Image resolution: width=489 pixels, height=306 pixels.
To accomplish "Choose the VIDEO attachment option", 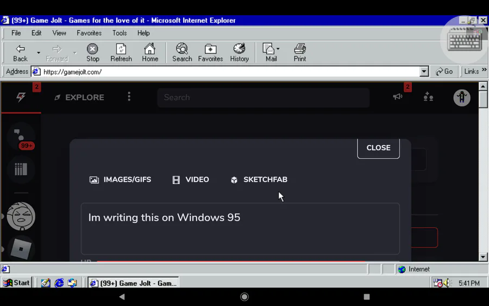I will pos(191,180).
